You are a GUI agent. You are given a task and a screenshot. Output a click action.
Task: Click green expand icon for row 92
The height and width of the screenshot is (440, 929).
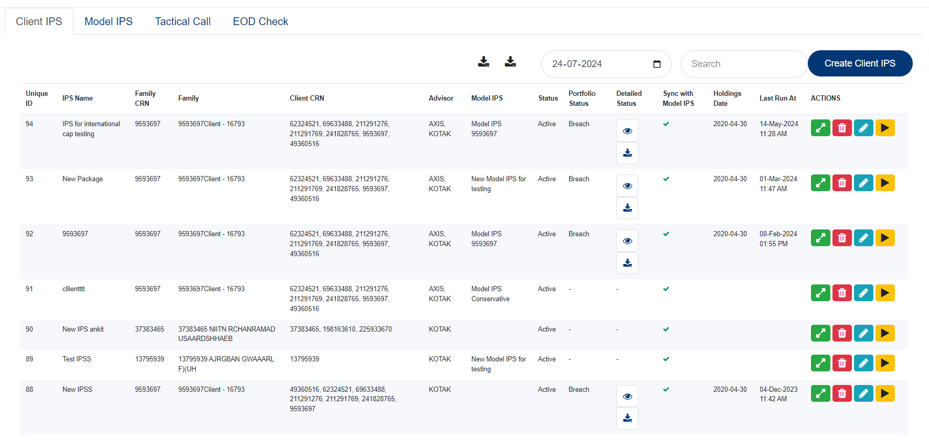(x=820, y=238)
